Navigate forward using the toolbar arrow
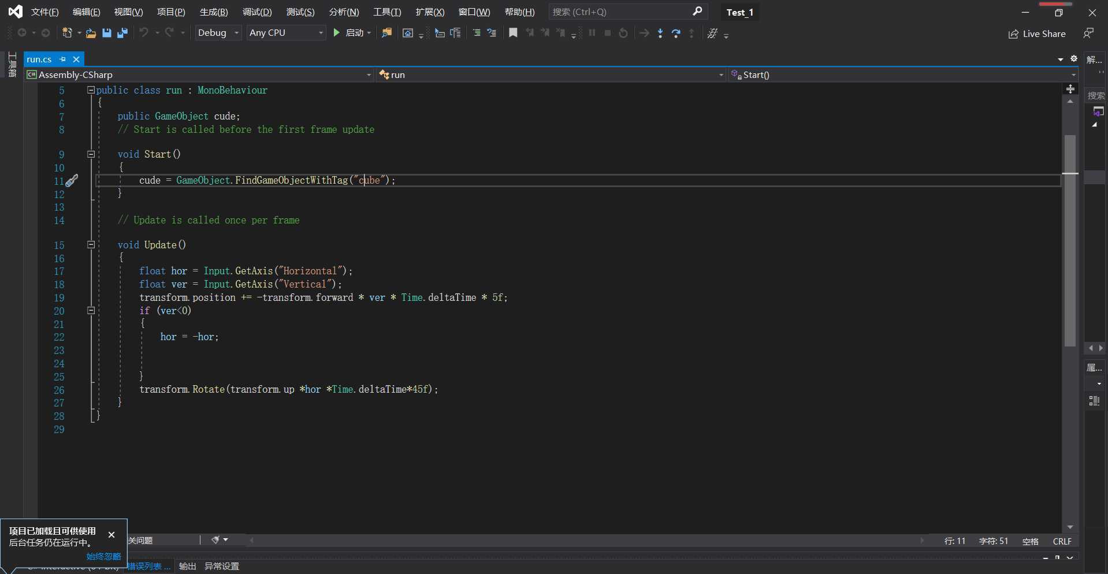Viewport: 1108px width, 574px height. 46,33
